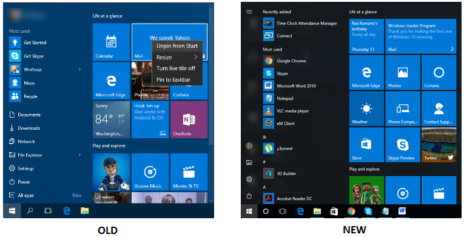Open Microsoft Word 2010 in NEW app list

coord(290,86)
